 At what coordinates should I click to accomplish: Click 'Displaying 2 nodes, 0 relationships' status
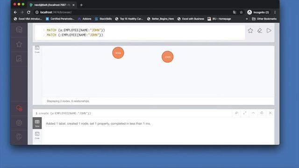coord(68,101)
